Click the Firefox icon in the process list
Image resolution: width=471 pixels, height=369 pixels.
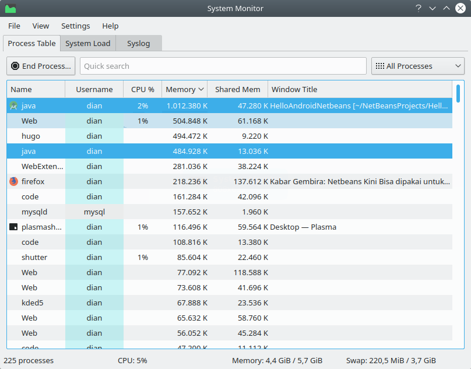[13, 181]
